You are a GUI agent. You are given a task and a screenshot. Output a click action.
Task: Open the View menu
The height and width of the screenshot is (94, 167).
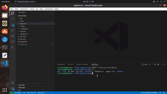tap(32, 9)
